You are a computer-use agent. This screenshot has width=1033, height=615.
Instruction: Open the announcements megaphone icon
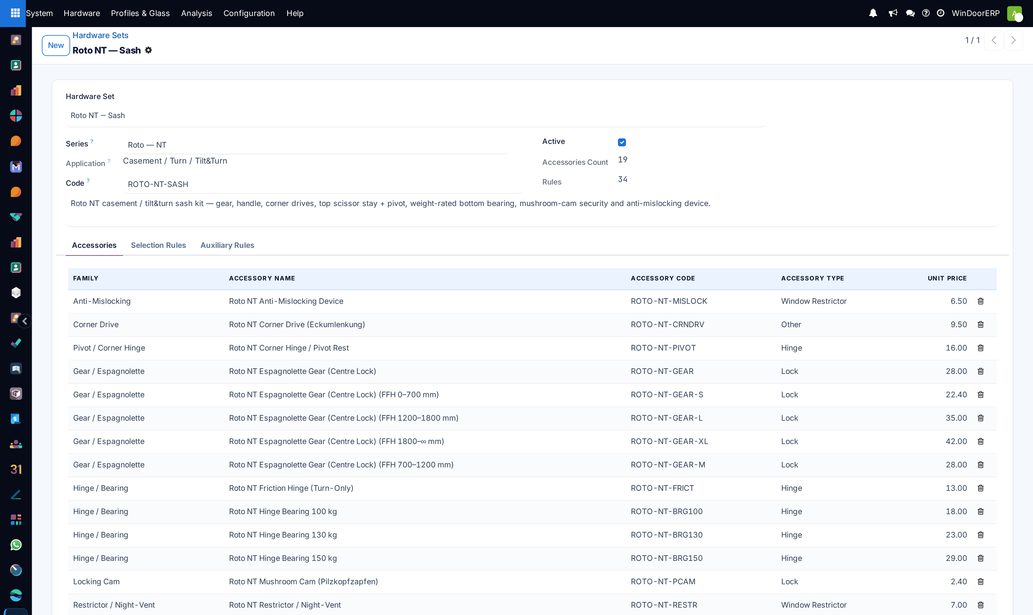click(x=893, y=13)
